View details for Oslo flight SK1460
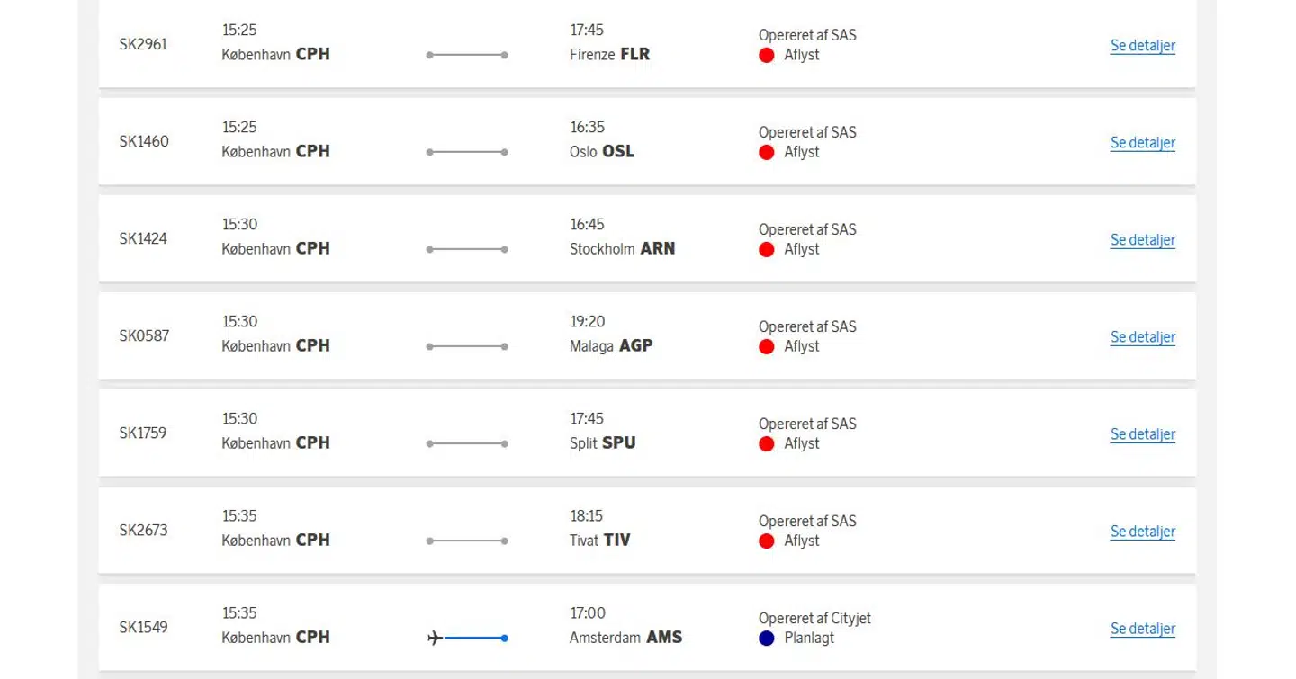1296x679 pixels. pos(1142,143)
